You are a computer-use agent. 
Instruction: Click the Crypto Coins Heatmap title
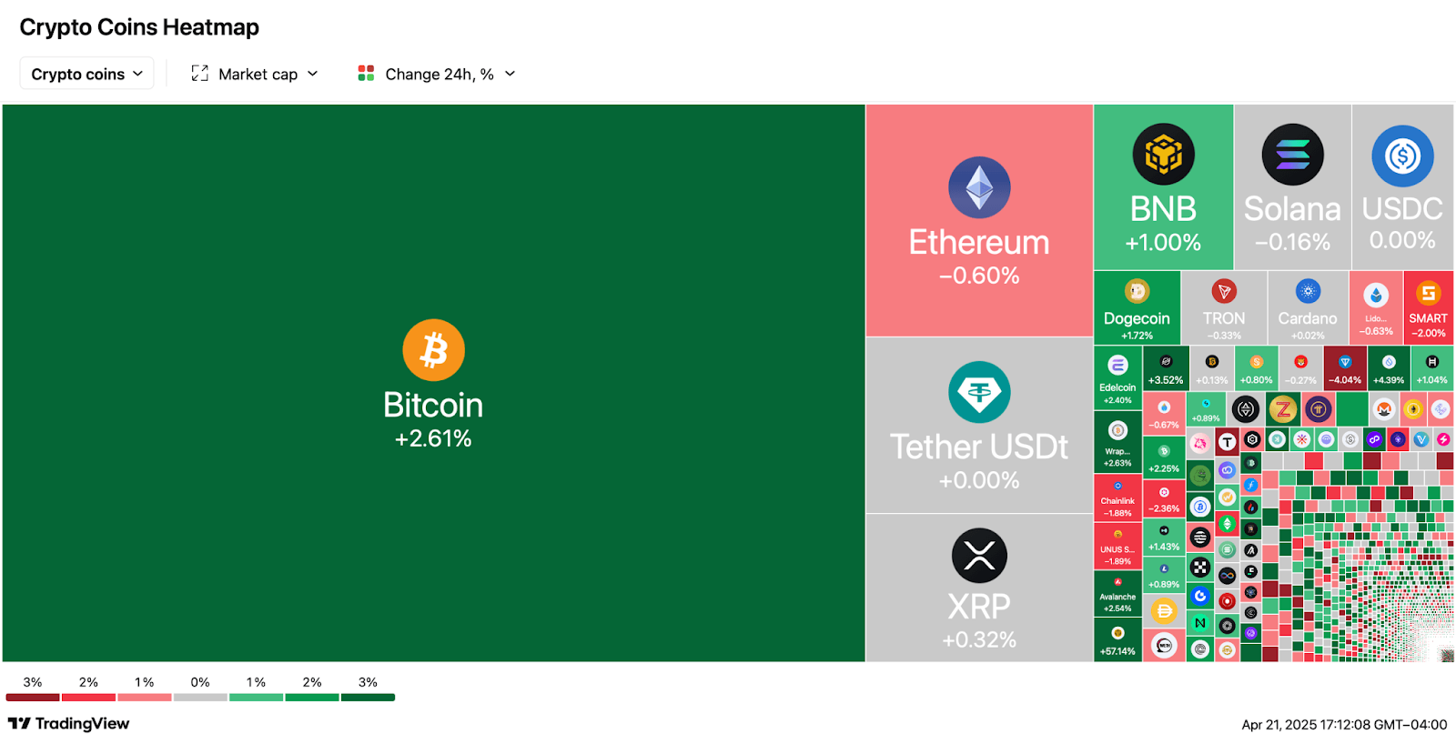pyautogui.click(x=139, y=27)
